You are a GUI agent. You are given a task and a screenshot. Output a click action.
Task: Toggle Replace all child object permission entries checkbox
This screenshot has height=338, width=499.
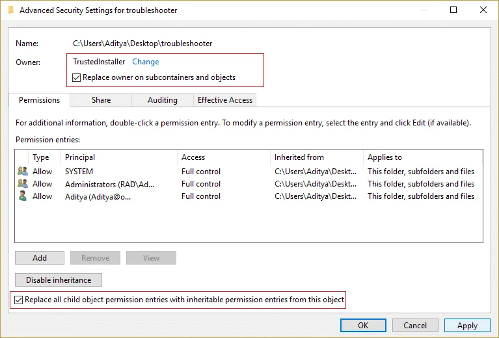click(18, 300)
